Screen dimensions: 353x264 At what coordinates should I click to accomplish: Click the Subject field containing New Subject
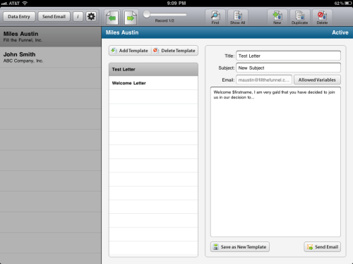click(288, 68)
